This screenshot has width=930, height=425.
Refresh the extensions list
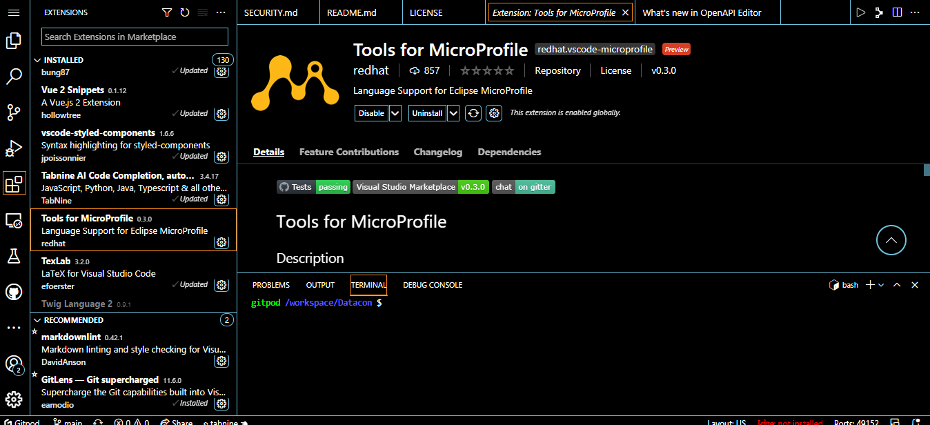(x=185, y=12)
